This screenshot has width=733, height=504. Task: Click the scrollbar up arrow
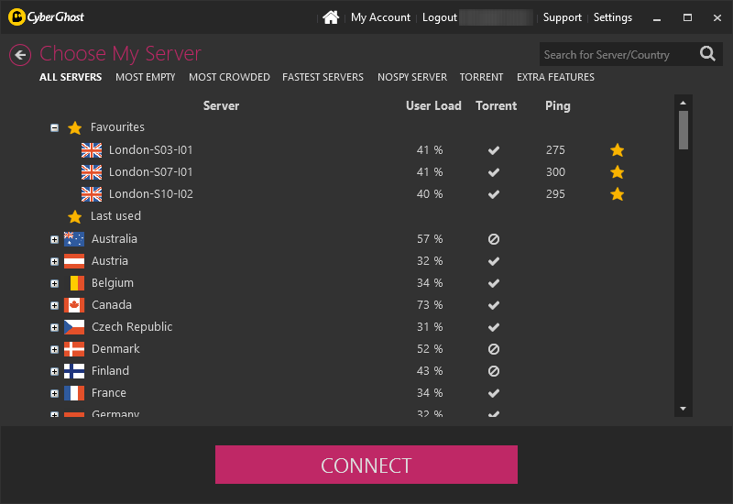pos(683,103)
